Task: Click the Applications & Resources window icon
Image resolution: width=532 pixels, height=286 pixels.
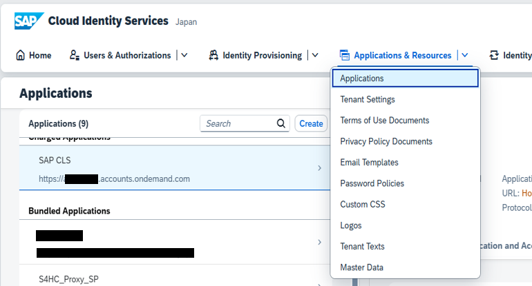Action: [x=345, y=55]
